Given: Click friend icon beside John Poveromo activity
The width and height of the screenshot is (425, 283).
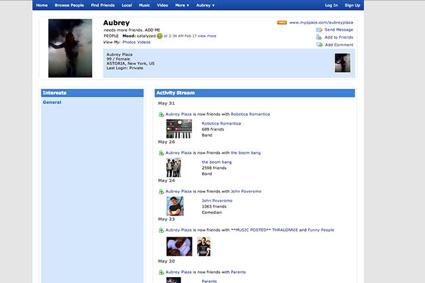Looking at the screenshot, I should coord(161,192).
